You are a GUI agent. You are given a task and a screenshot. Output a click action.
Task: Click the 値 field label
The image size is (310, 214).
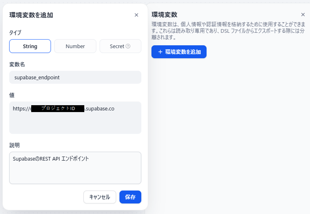point(12,95)
